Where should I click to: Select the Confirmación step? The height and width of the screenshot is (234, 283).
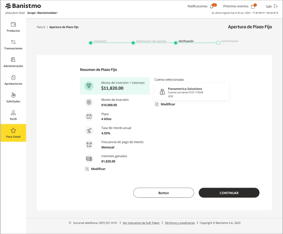coord(230,41)
